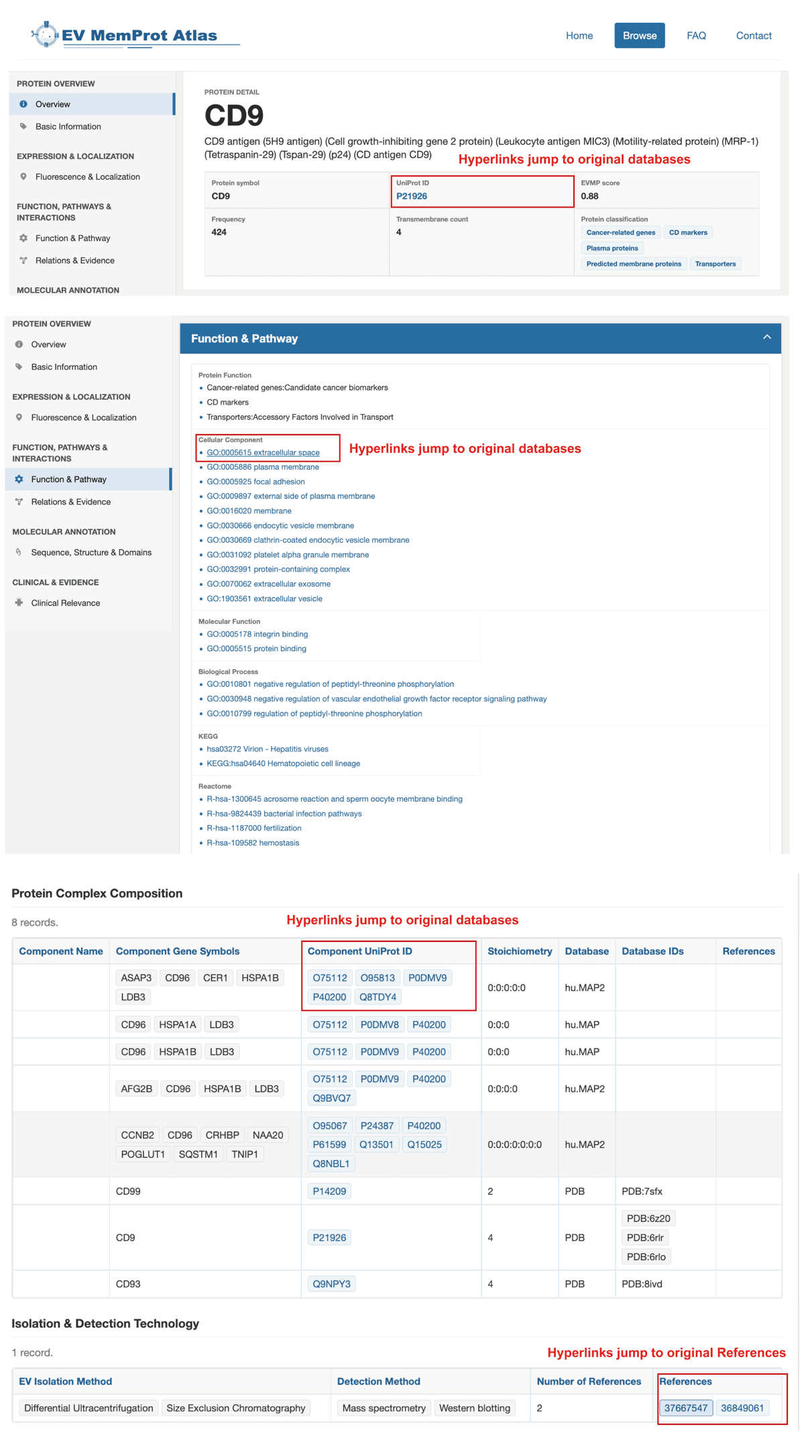This screenshot has width=804, height=1431.
Task: Click the CD markers classification tag
Action: click(x=688, y=232)
